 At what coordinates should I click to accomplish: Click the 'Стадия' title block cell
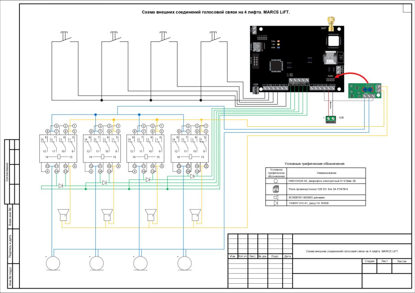(x=370, y=261)
